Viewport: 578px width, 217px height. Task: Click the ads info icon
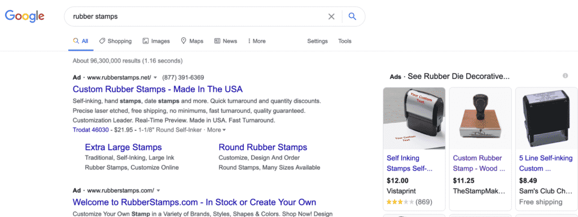(x=565, y=76)
